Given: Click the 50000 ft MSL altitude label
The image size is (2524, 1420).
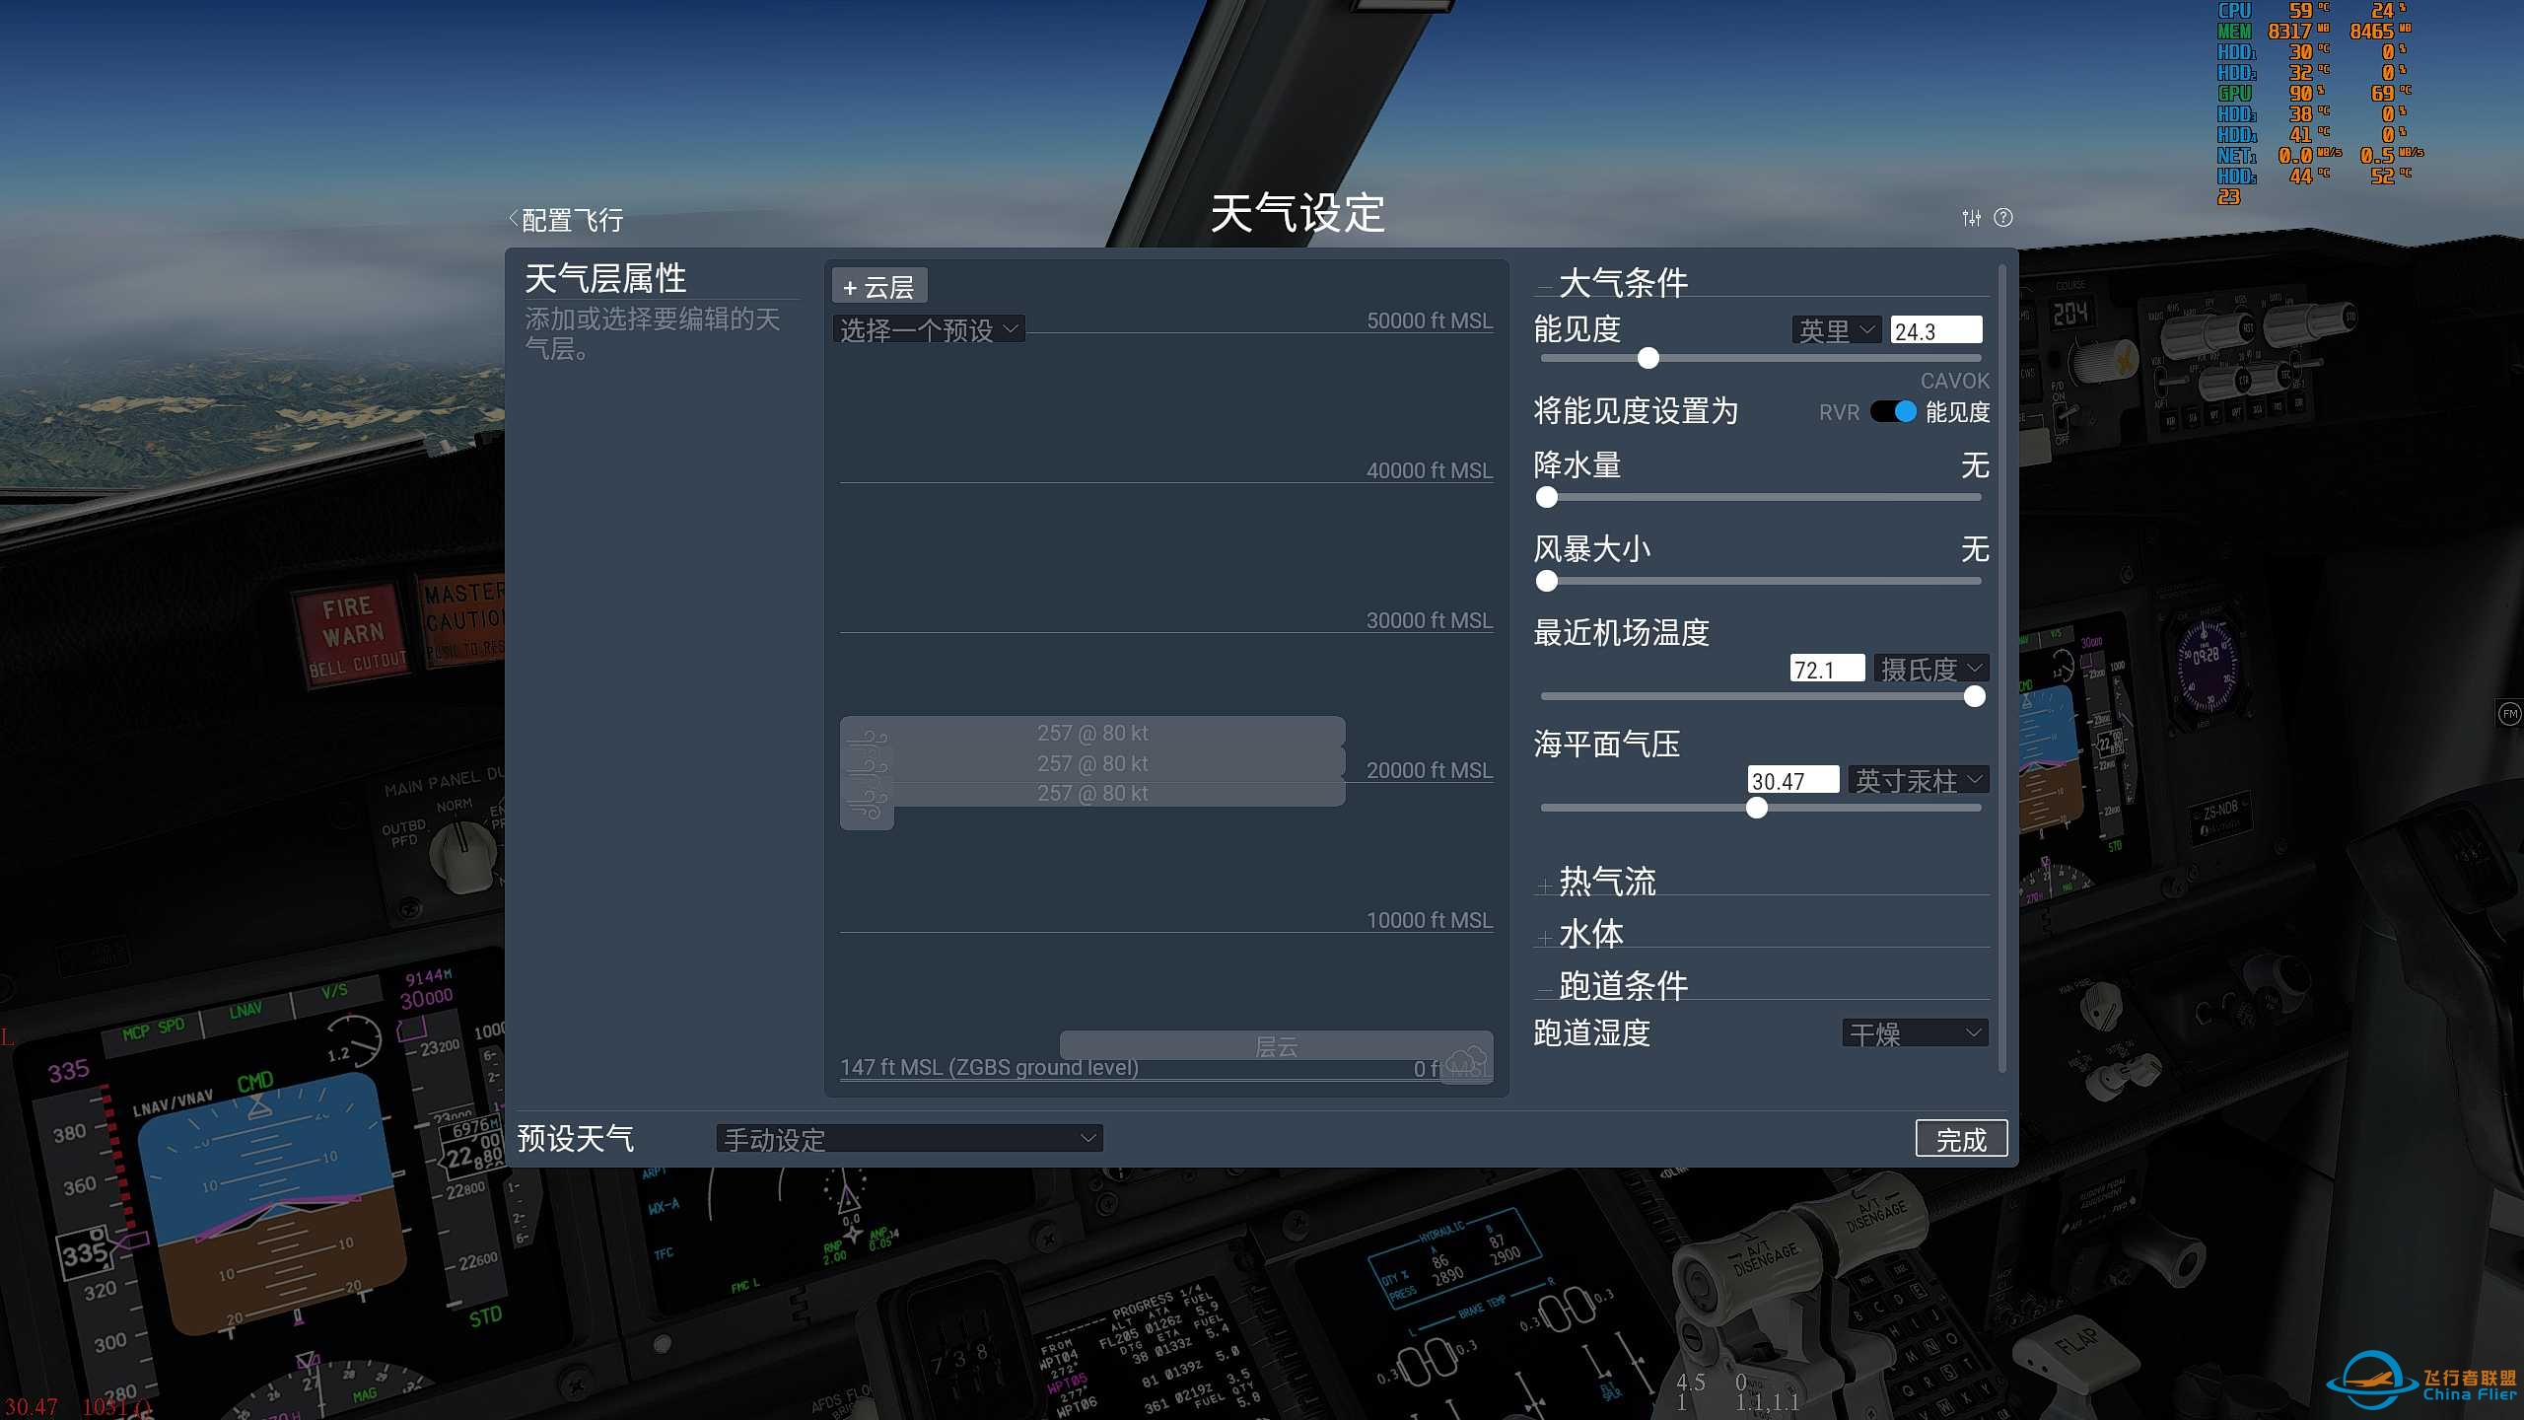Looking at the screenshot, I should tap(1429, 320).
